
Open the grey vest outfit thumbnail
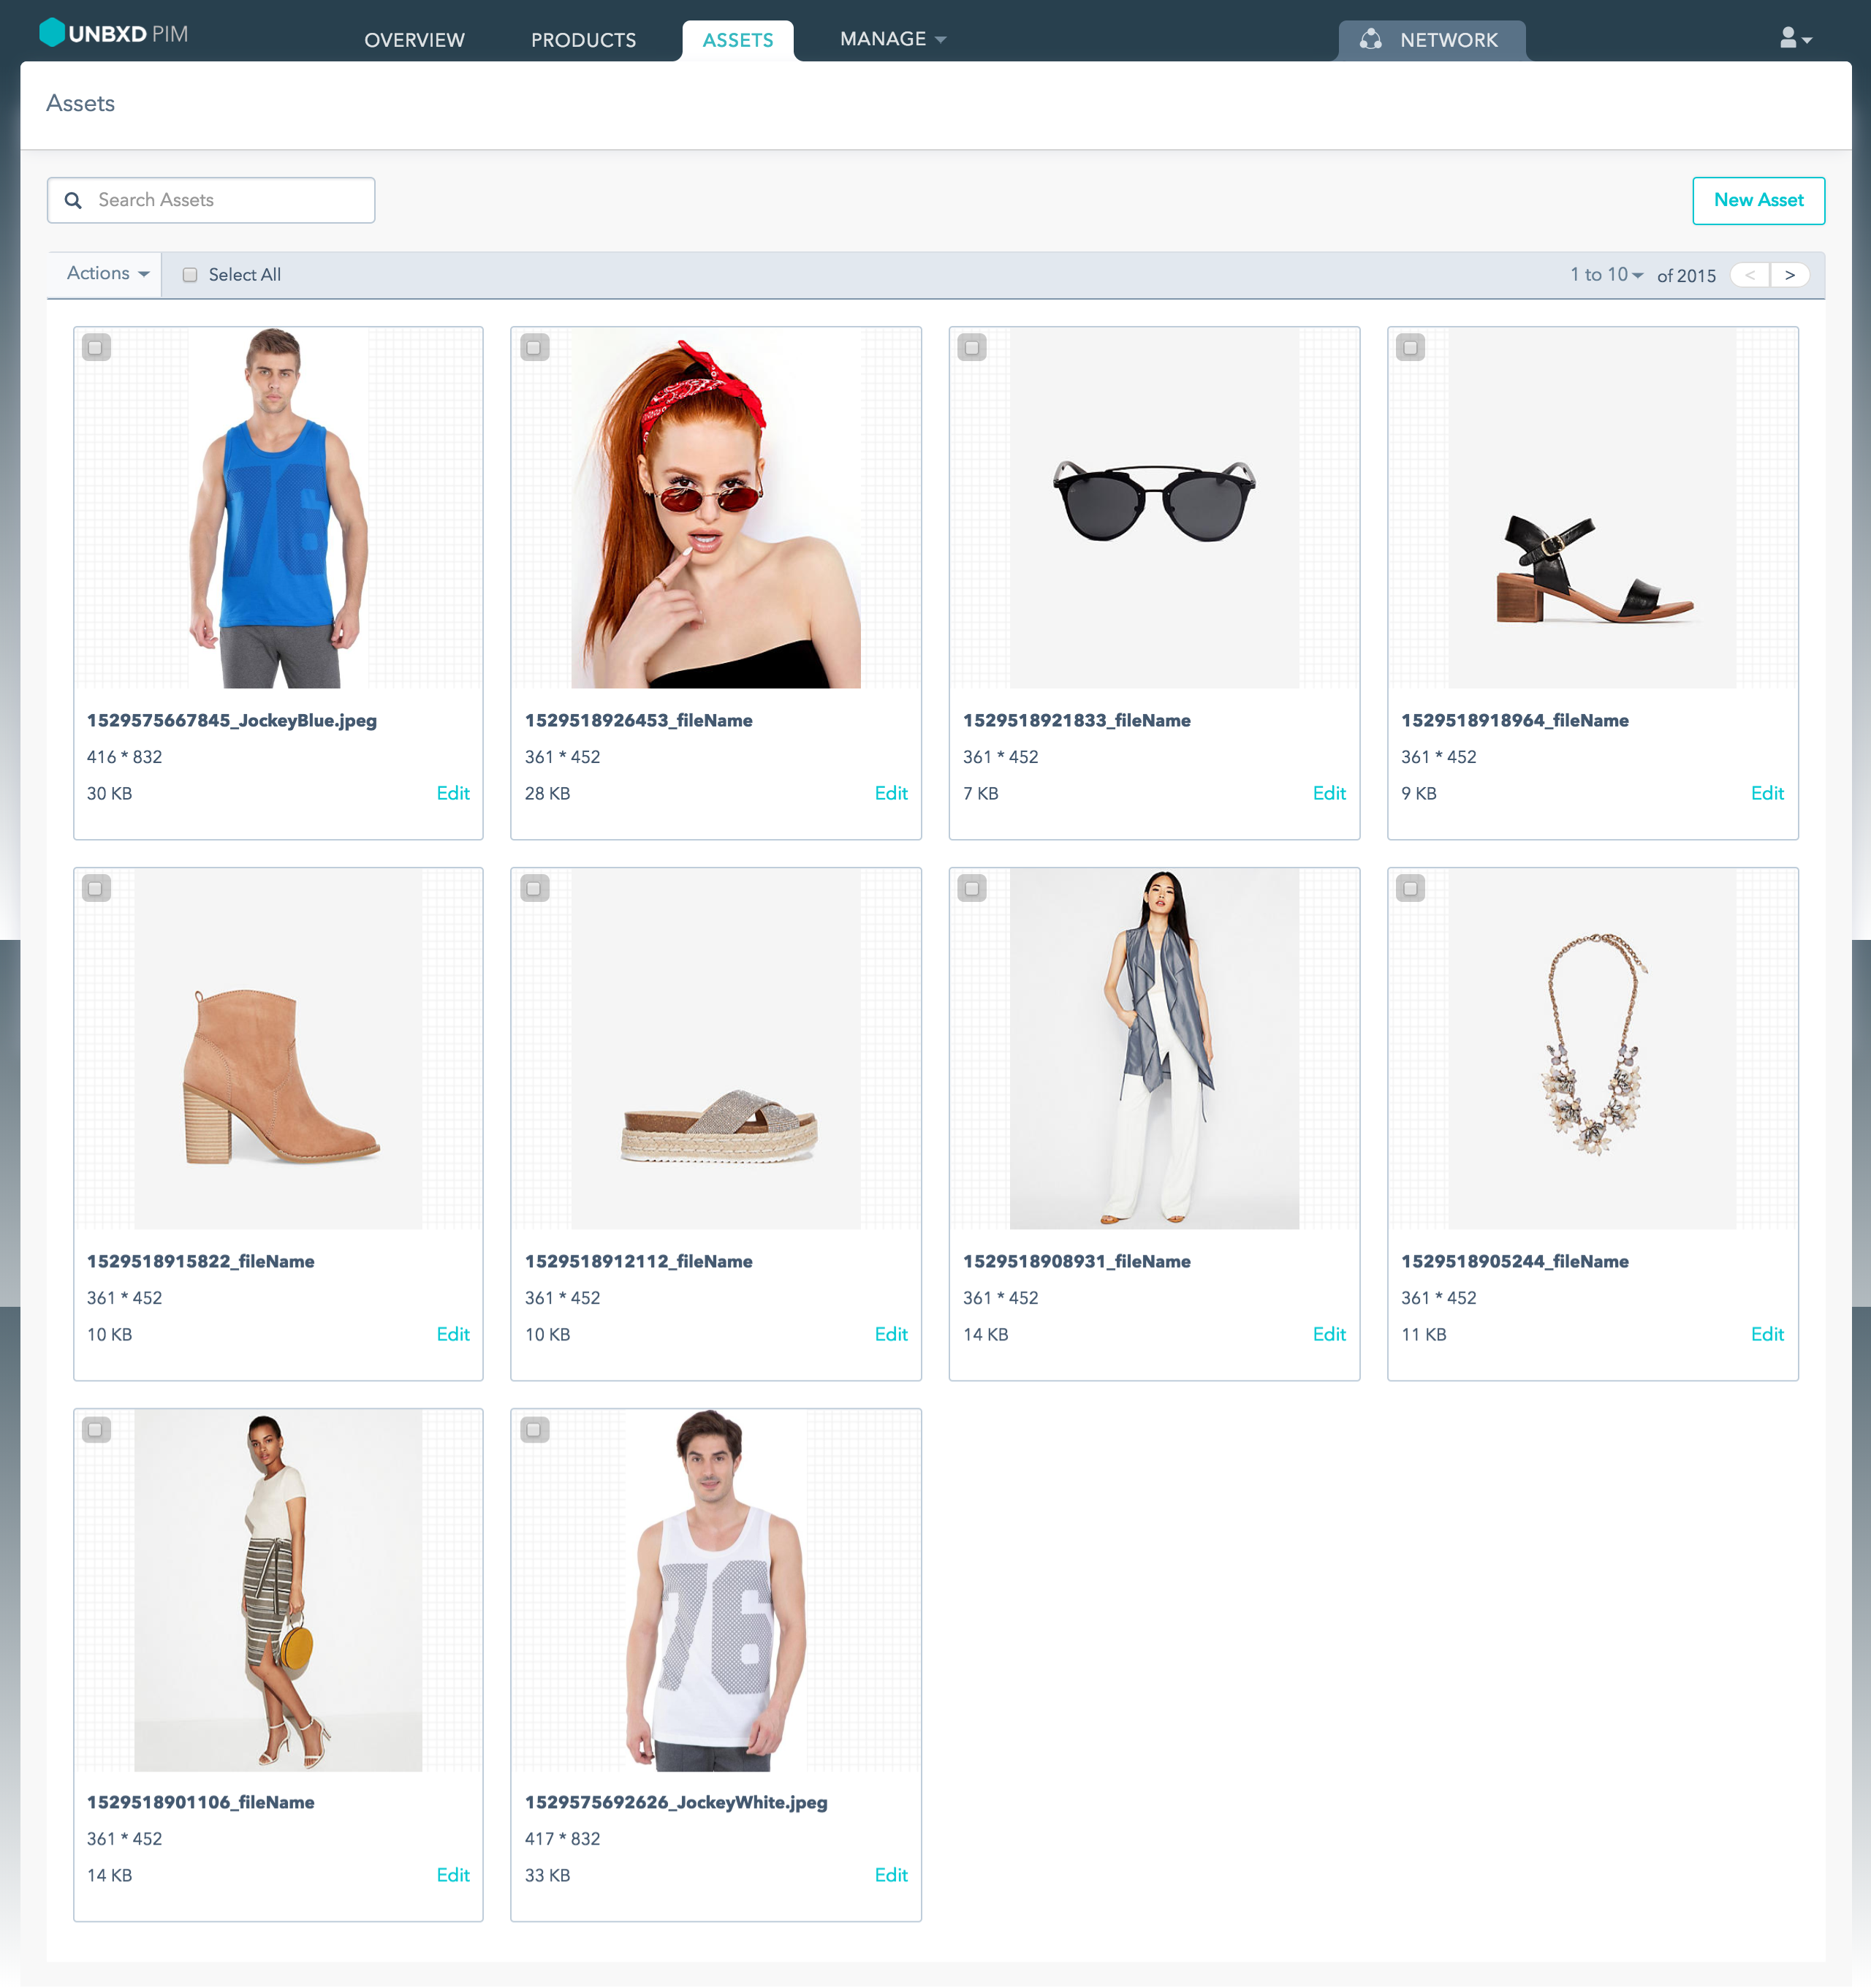1154,1049
